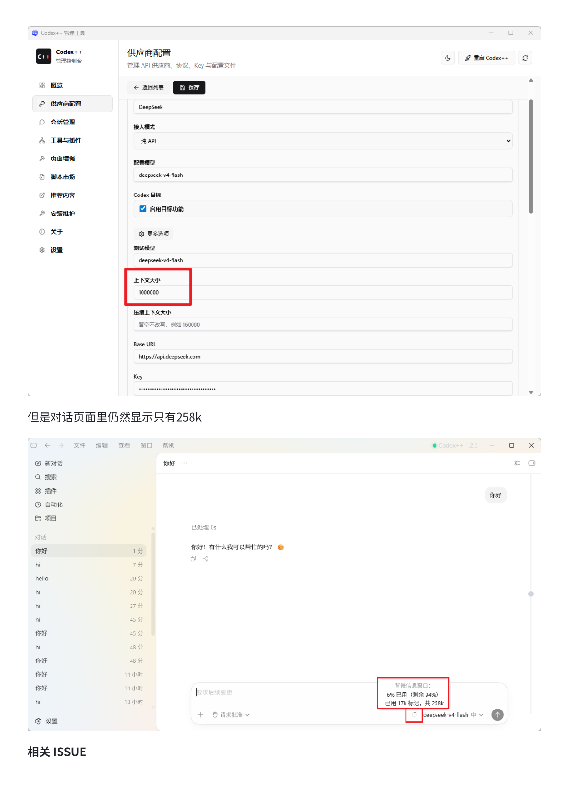Screen dimensions: 568x803
Task: Select 供应商配置 in the sidebar
Action: click(72, 103)
